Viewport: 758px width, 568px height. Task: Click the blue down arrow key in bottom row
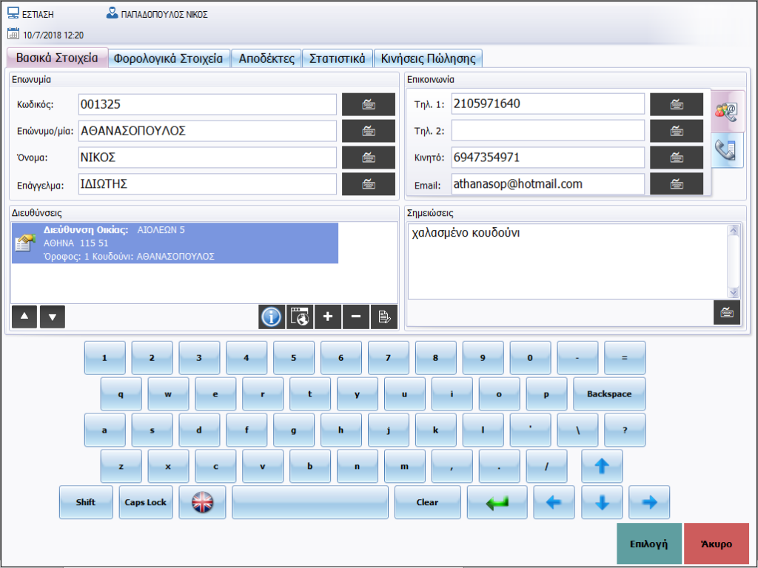click(x=602, y=502)
